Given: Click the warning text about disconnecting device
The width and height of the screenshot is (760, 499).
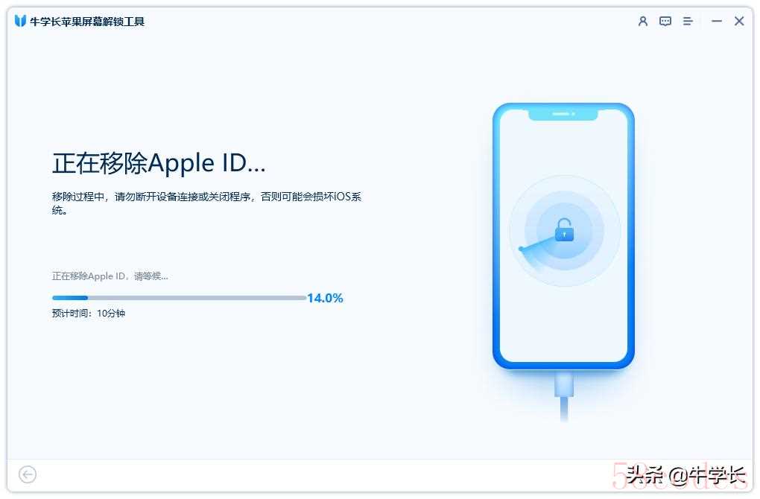Looking at the screenshot, I should [206, 203].
